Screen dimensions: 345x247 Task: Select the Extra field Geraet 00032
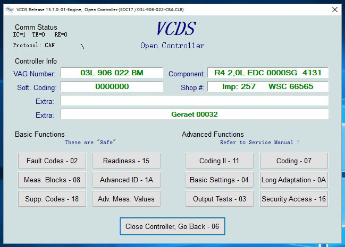coord(195,114)
